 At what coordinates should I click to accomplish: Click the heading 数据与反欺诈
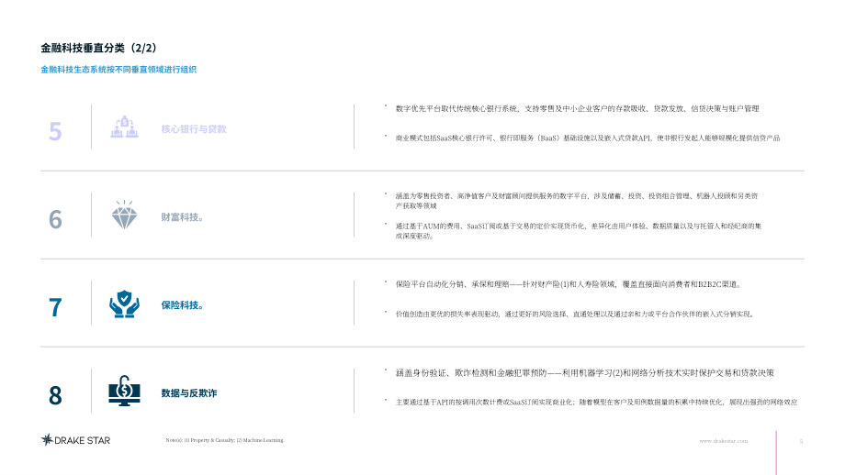point(189,393)
